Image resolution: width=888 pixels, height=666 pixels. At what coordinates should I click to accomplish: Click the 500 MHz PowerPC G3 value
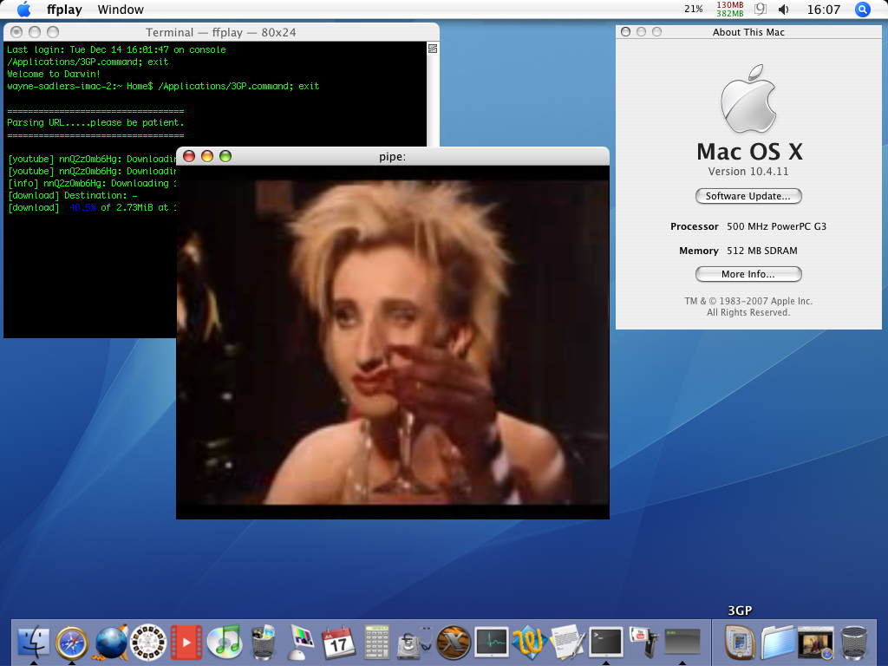click(x=776, y=226)
